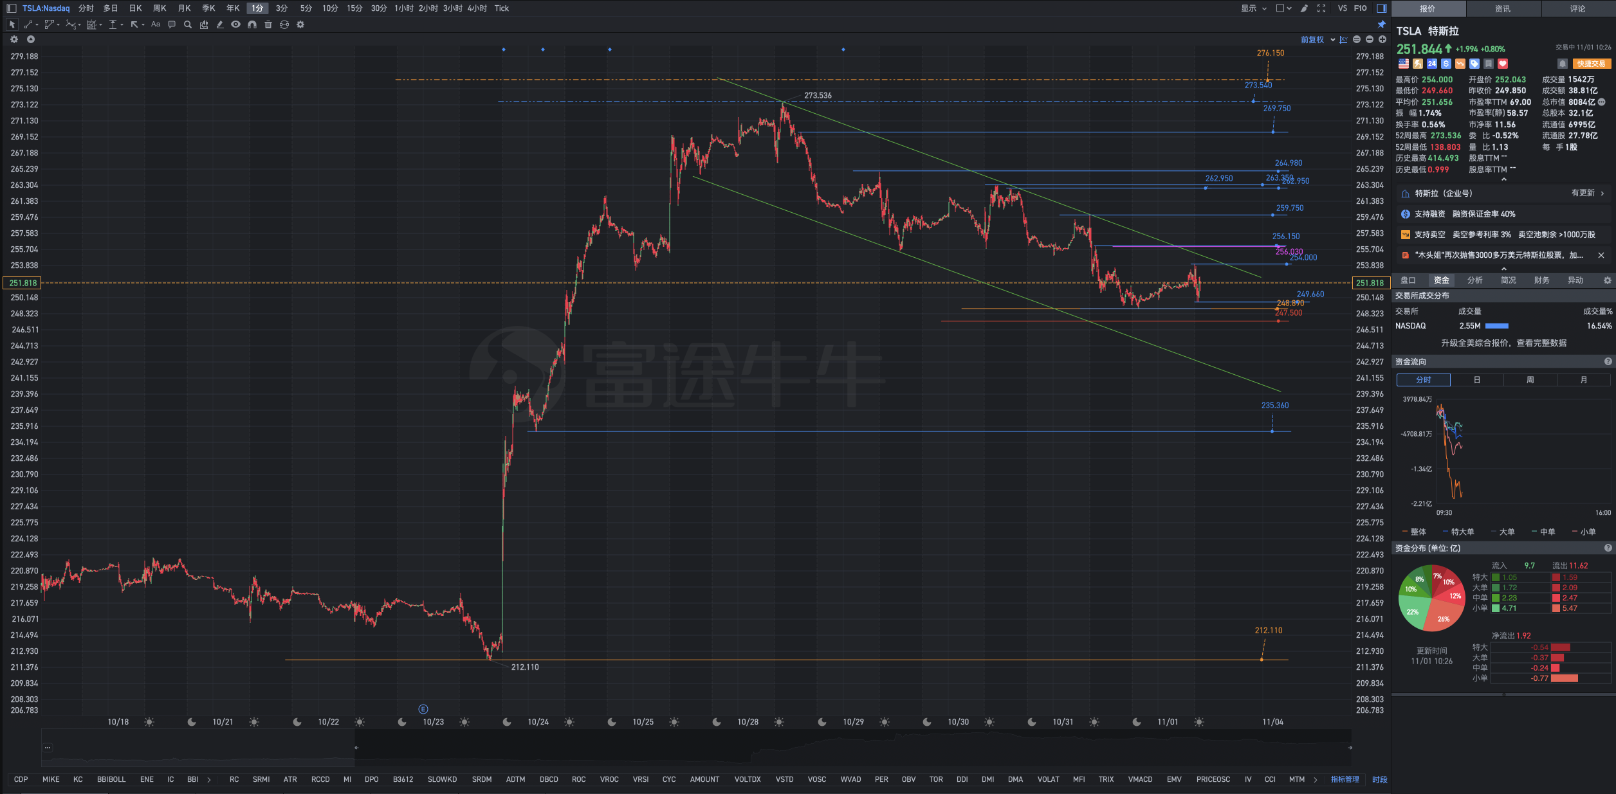Viewport: 1616px width, 794px height.
Task: Click the red heart favorite icon
Action: (1503, 64)
